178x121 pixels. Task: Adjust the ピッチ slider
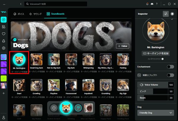click(153, 91)
